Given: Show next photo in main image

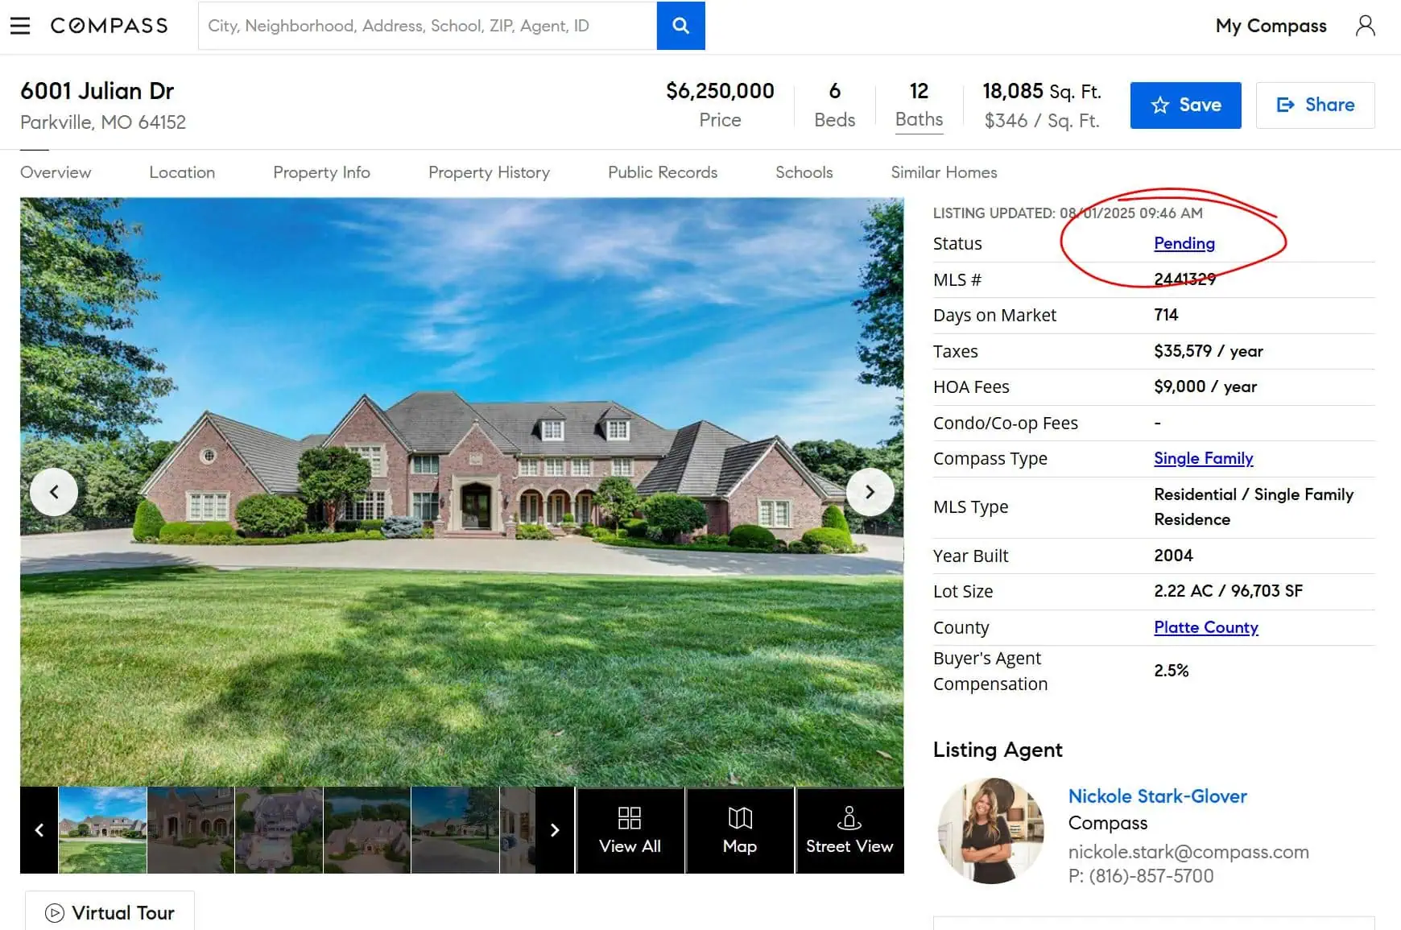Looking at the screenshot, I should click(870, 491).
